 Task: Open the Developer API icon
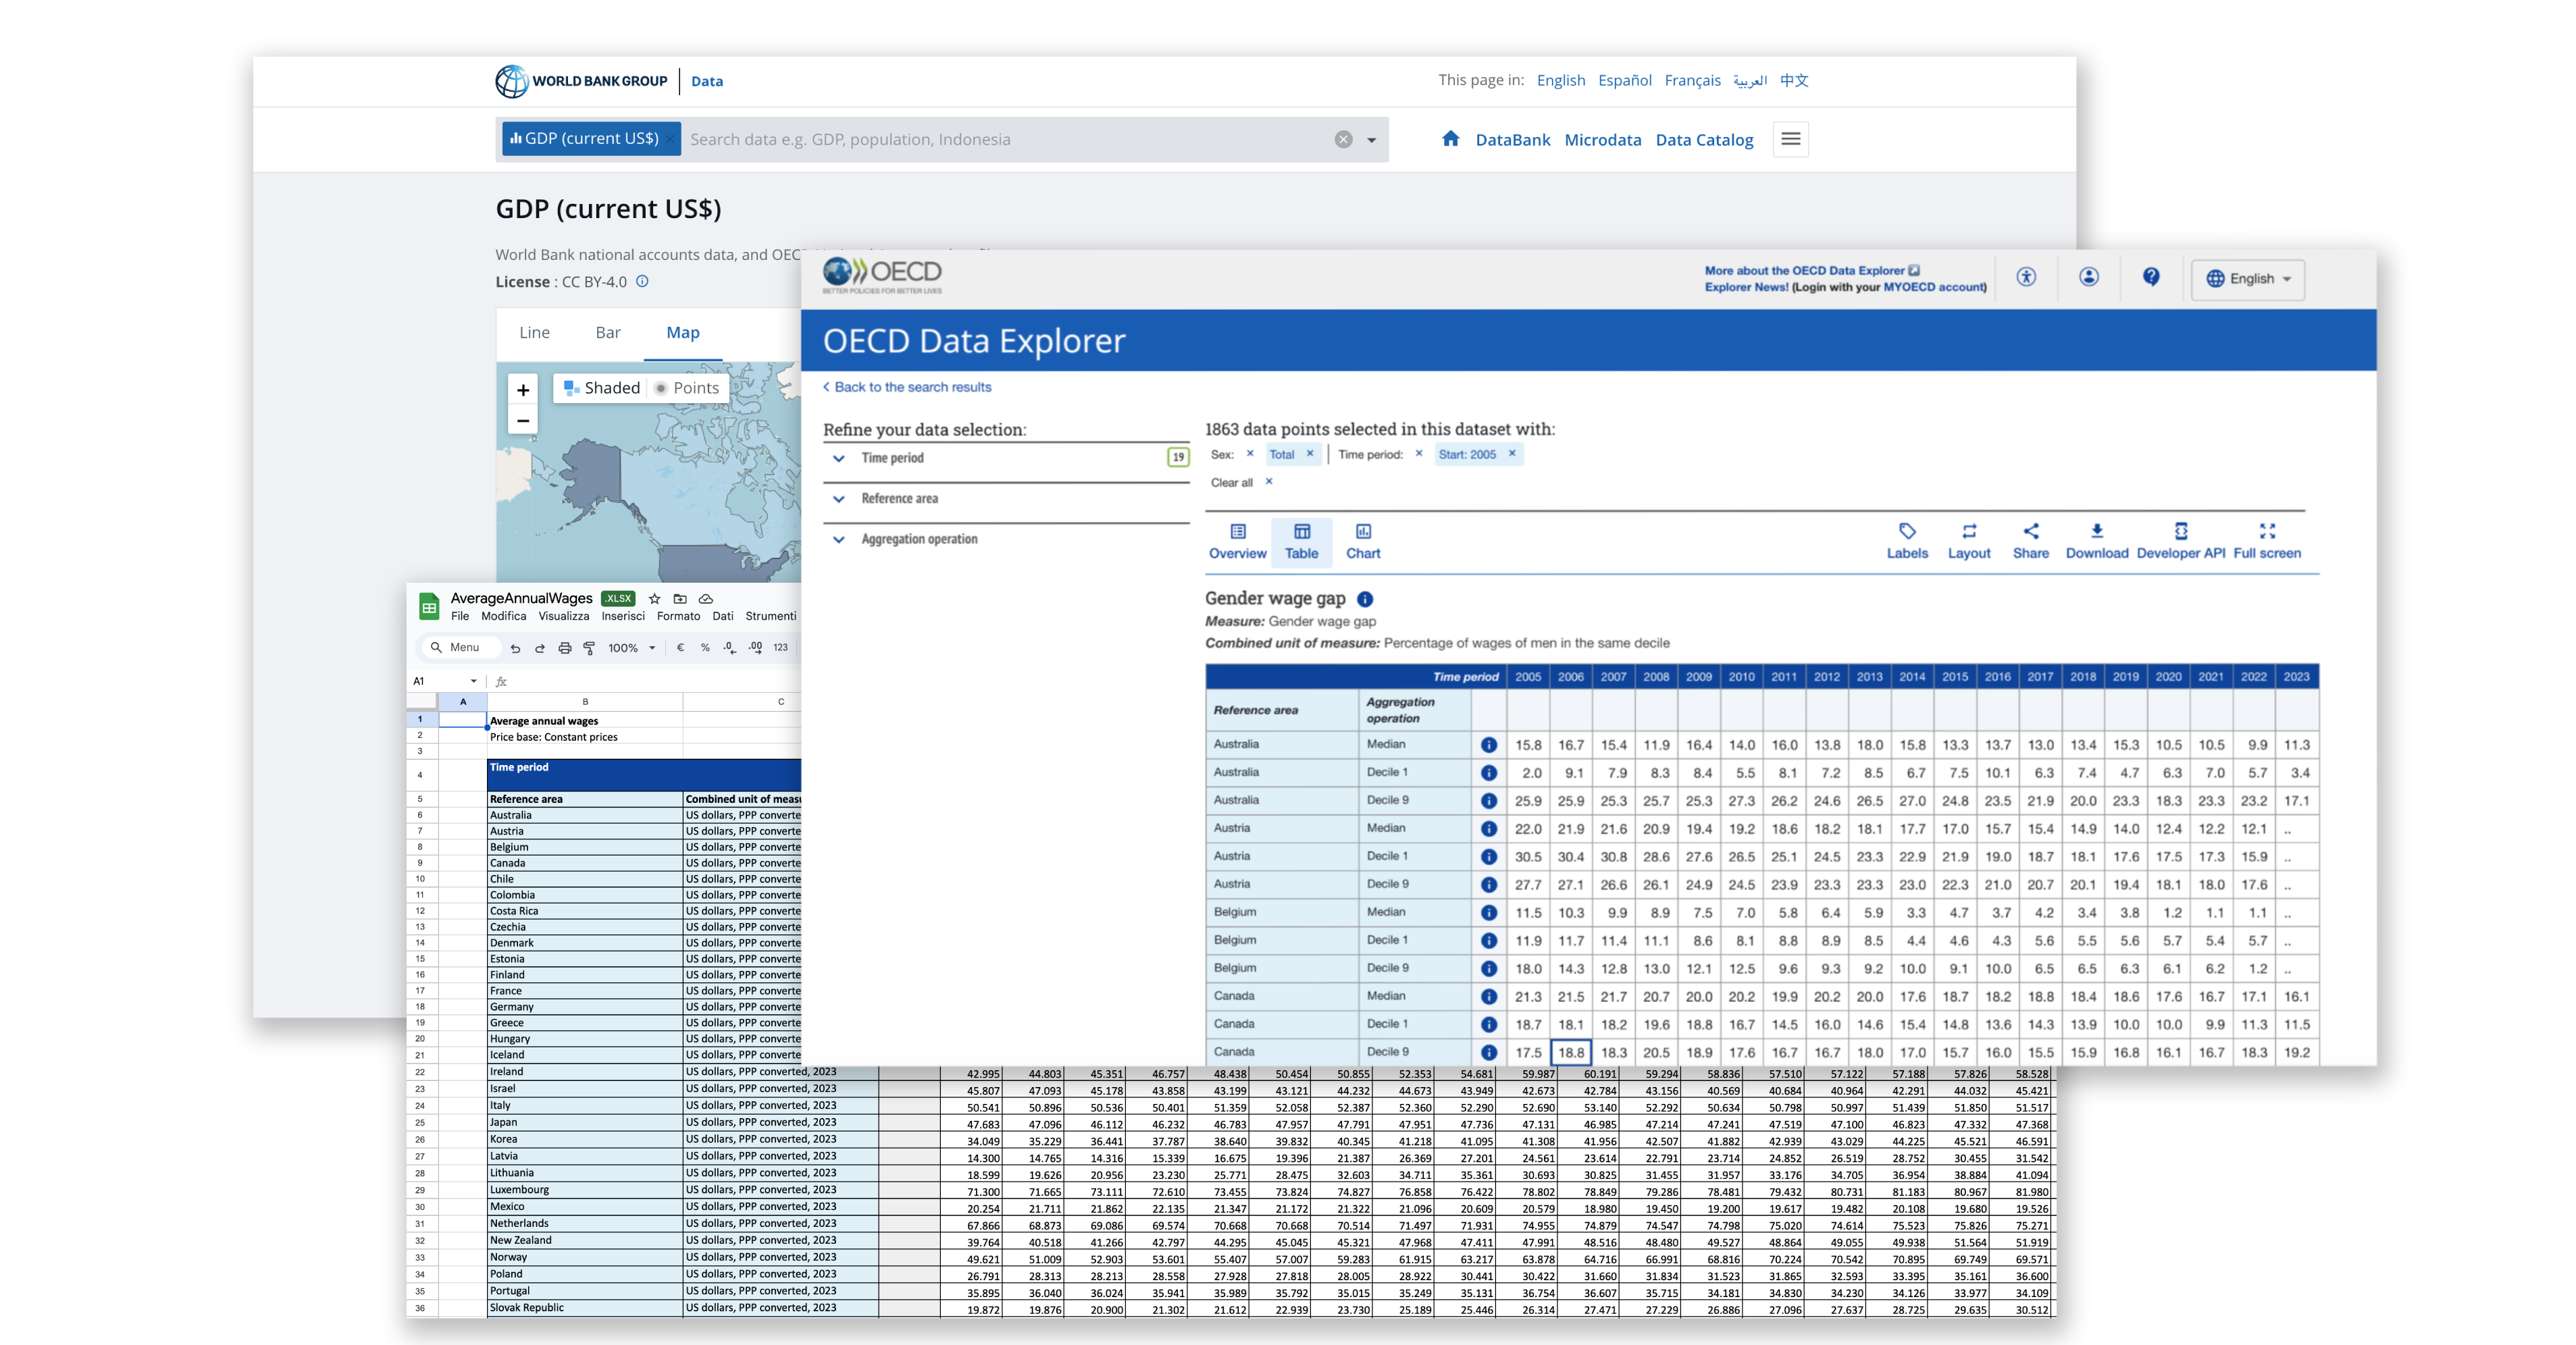tap(2181, 532)
